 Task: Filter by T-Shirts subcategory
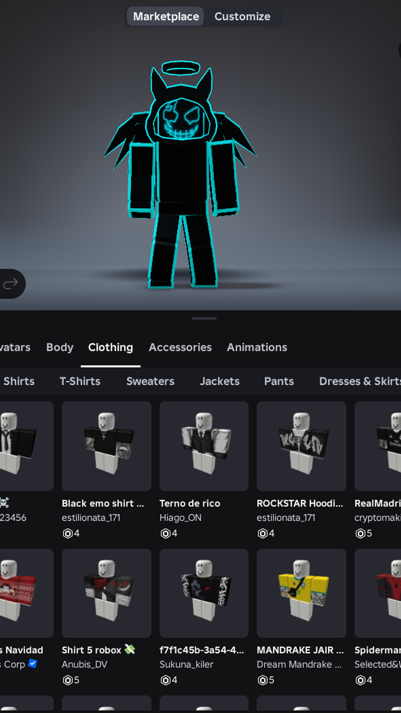tap(80, 381)
